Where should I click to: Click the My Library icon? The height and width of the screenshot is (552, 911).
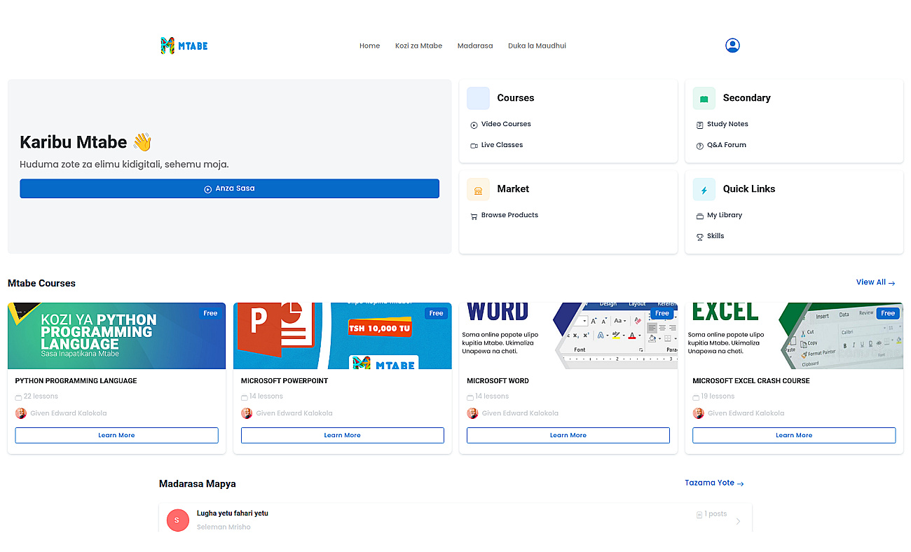[699, 216]
